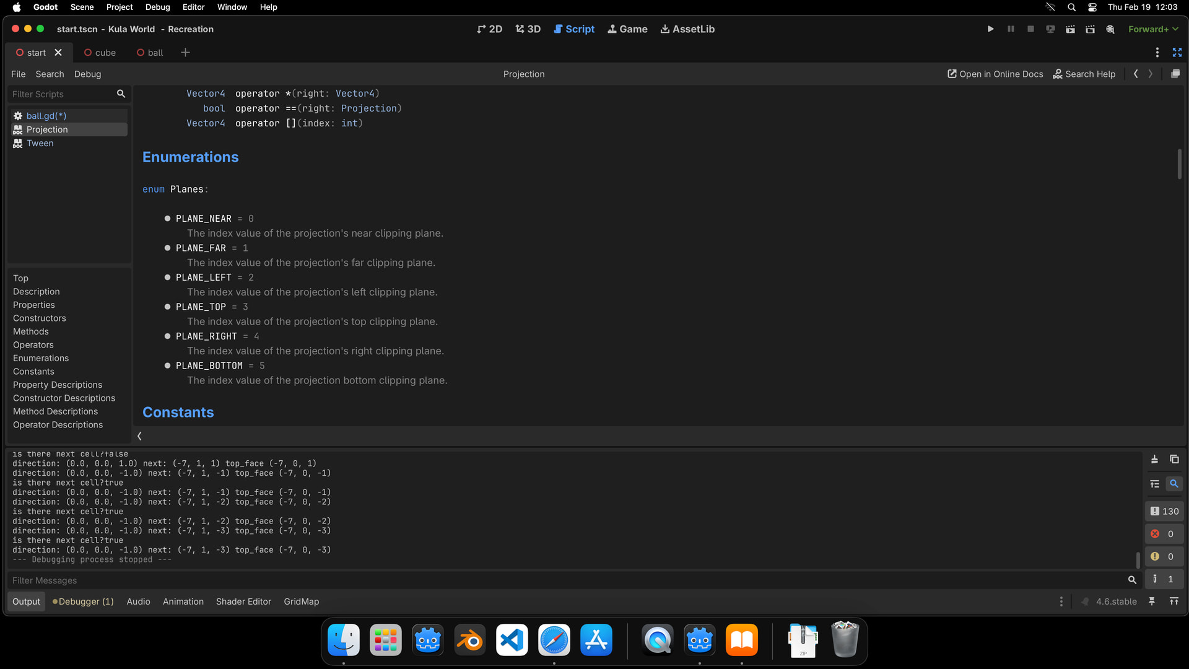Pin the bottom panel with pushpin icon
Image resolution: width=1189 pixels, height=669 pixels.
(1152, 601)
